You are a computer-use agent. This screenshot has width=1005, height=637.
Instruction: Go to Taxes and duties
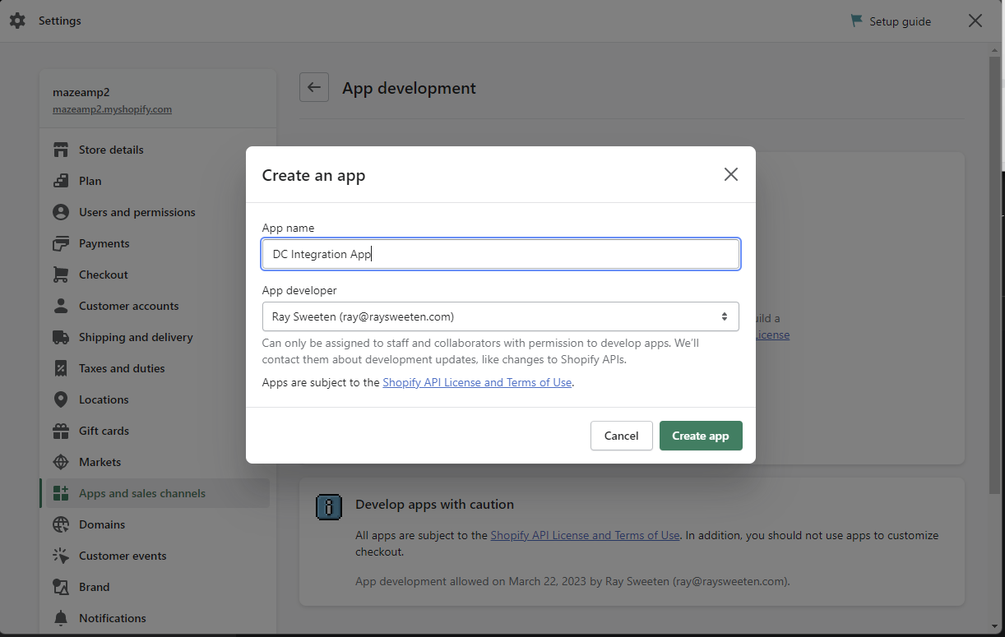coord(122,368)
